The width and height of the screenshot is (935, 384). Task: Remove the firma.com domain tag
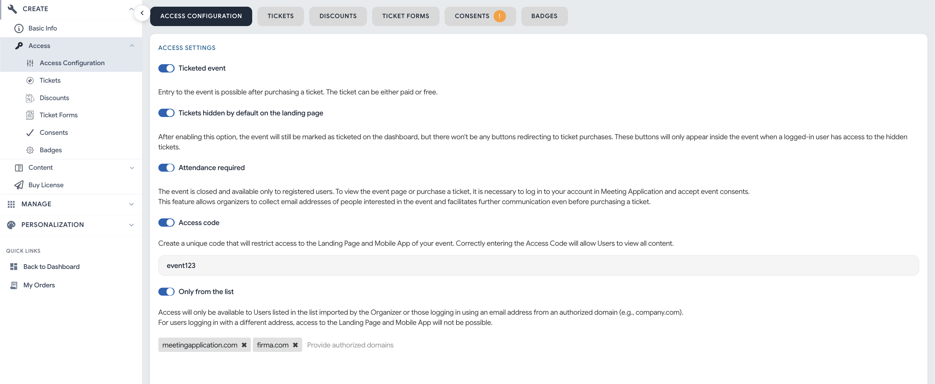click(x=295, y=345)
